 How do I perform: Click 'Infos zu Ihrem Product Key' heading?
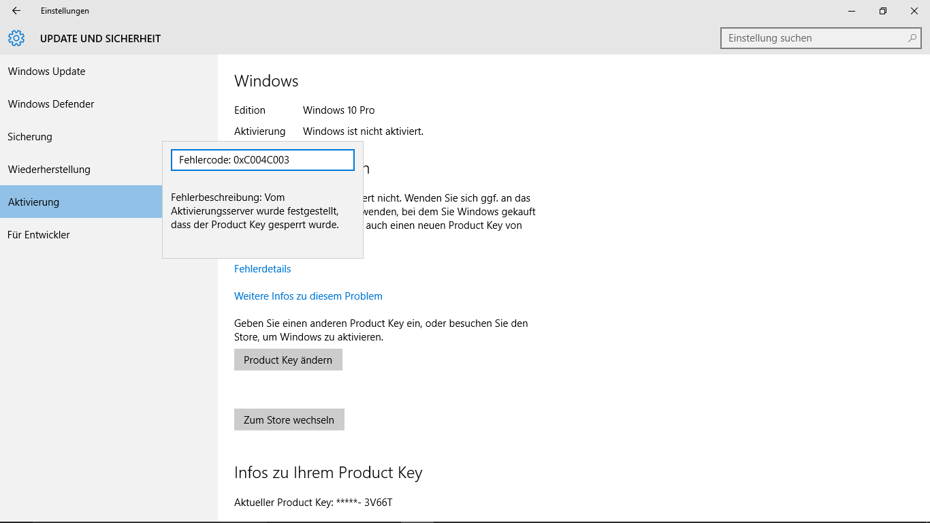(328, 473)
